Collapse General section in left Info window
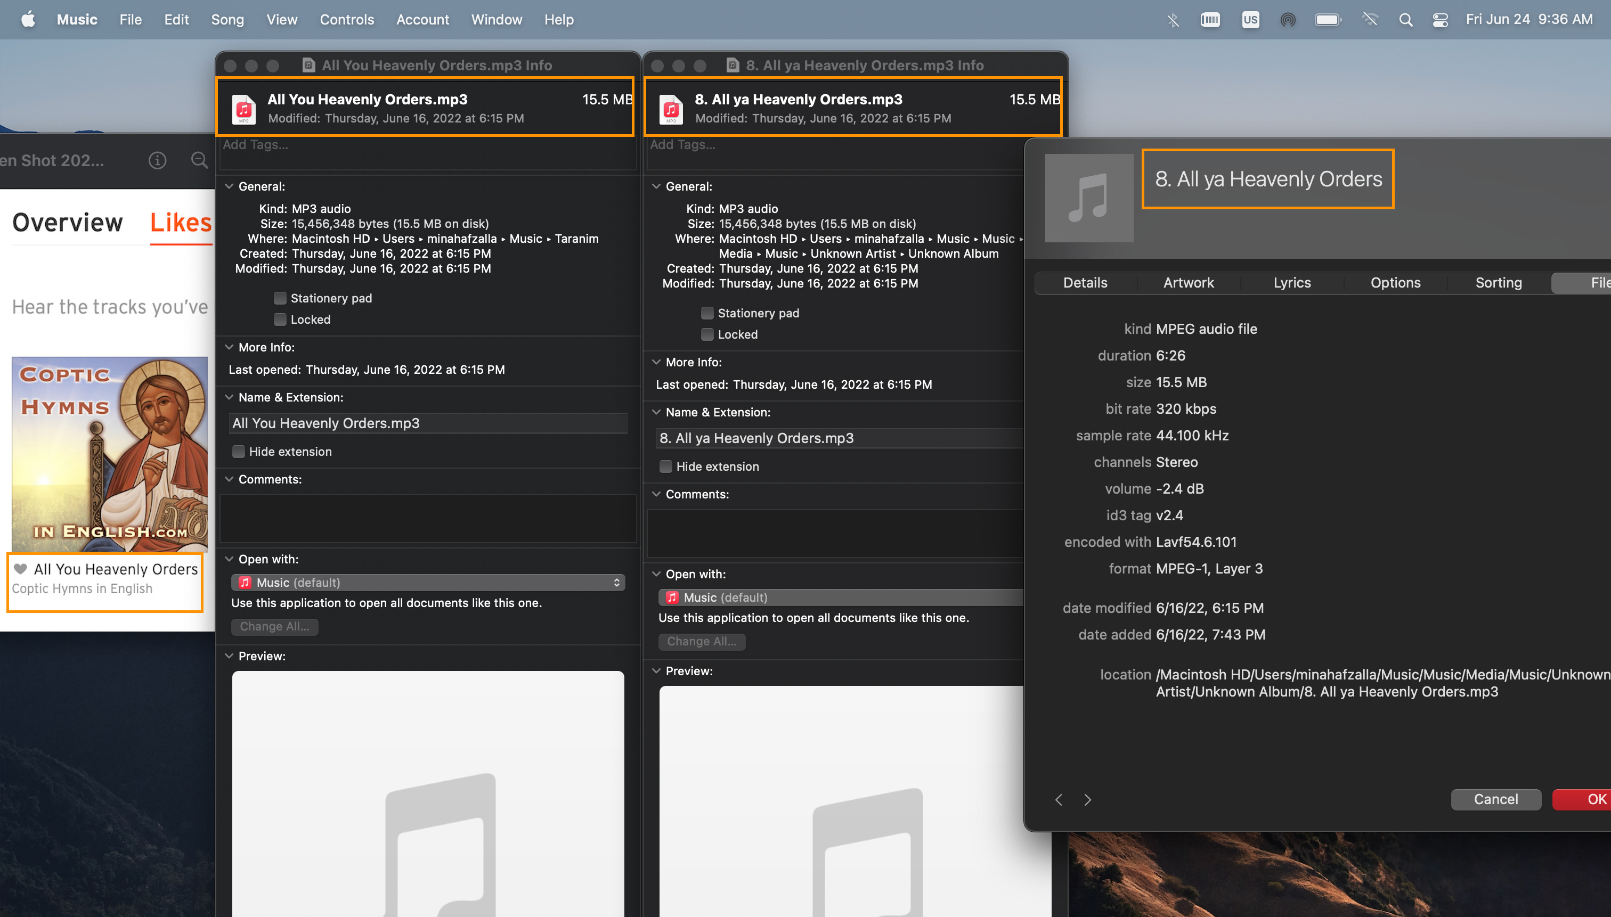Viewport: 1611px width, 917px height. tap(229, 186)
